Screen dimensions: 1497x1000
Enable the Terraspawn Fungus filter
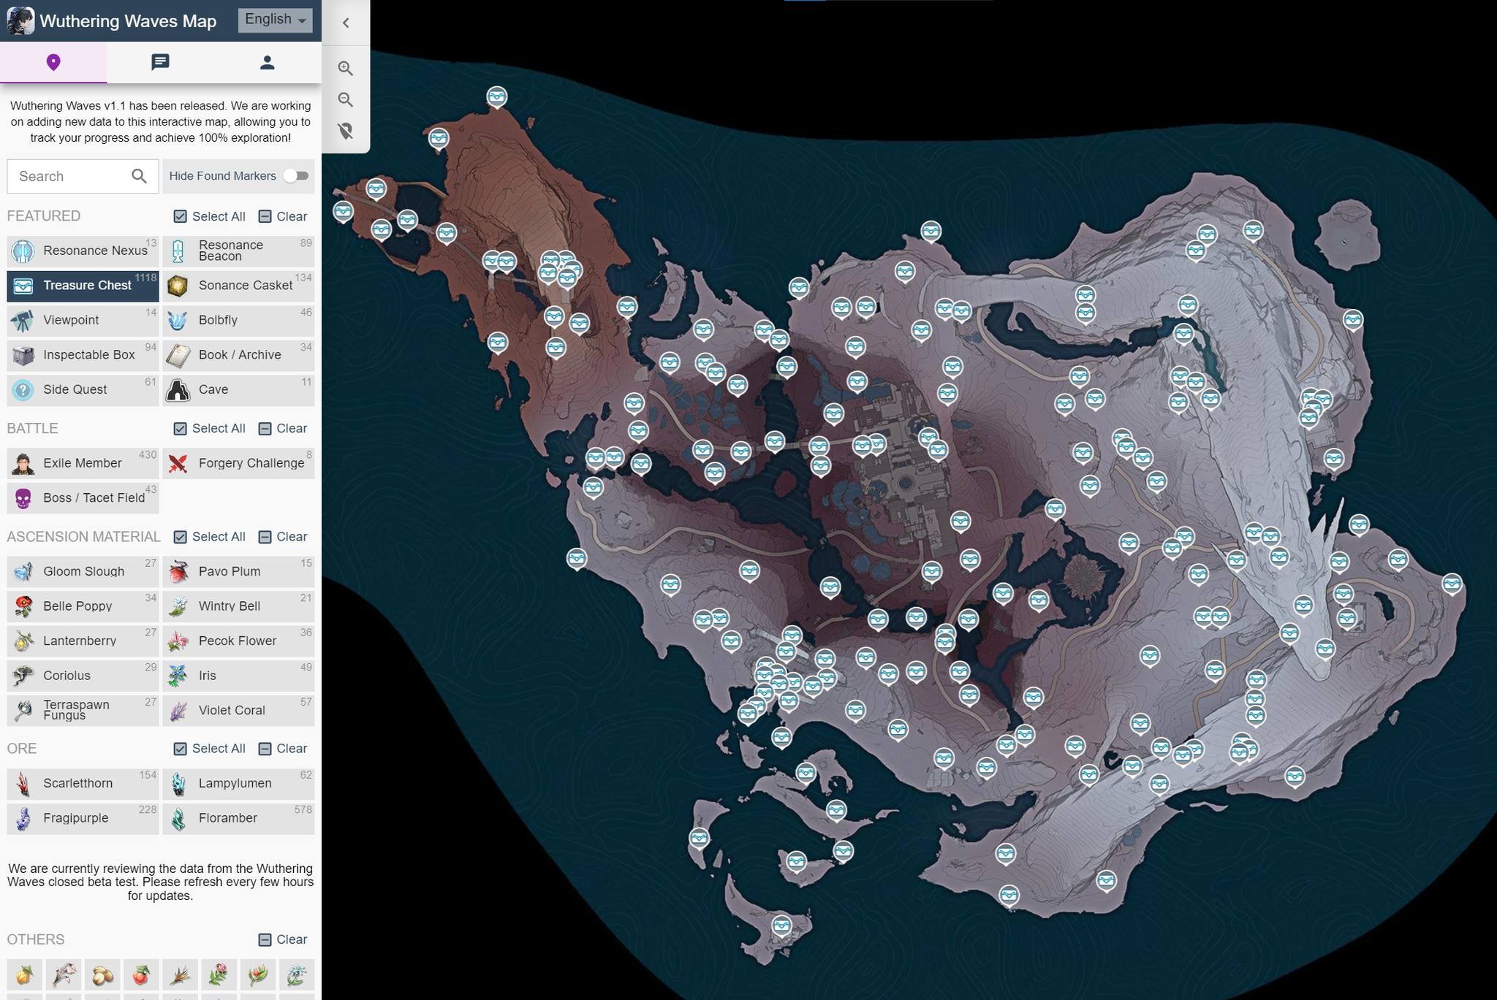pyautogui.click(x=83, y=710)
